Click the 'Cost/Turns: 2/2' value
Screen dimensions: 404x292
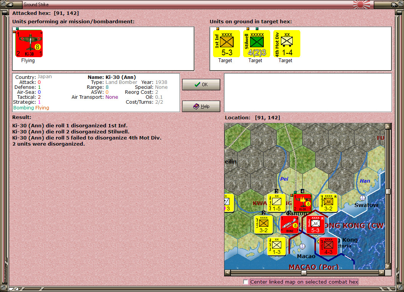point(159,102)
